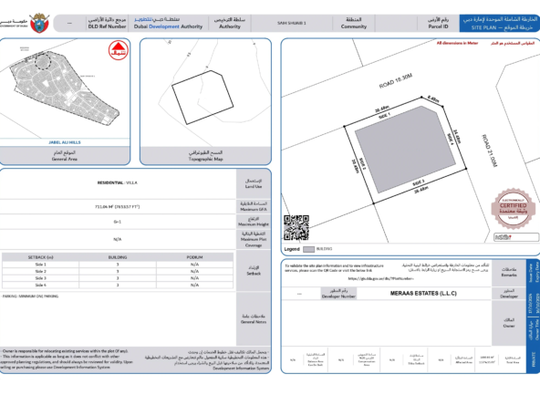
Task: Click the Maximum GFA row label
Action: click(254, 206)
